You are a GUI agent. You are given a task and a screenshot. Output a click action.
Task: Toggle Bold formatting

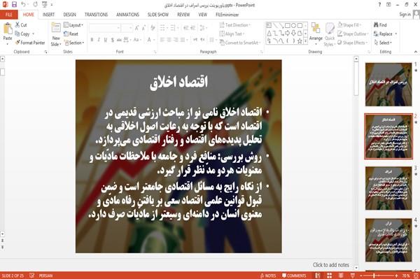click(x=92, y=40)
